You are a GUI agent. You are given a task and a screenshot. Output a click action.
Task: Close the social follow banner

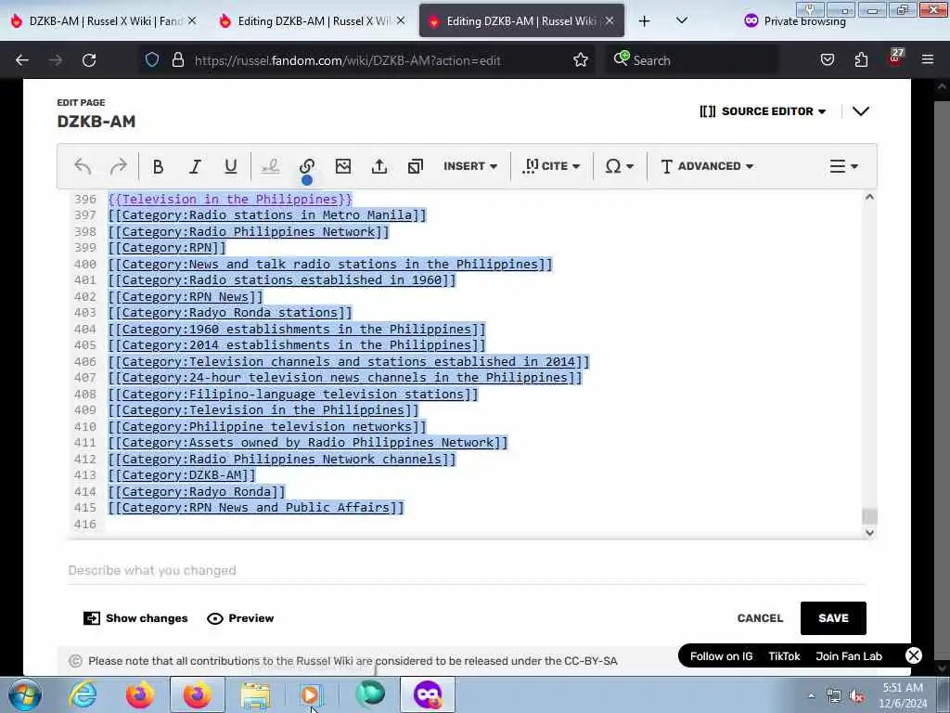point(914,655)
